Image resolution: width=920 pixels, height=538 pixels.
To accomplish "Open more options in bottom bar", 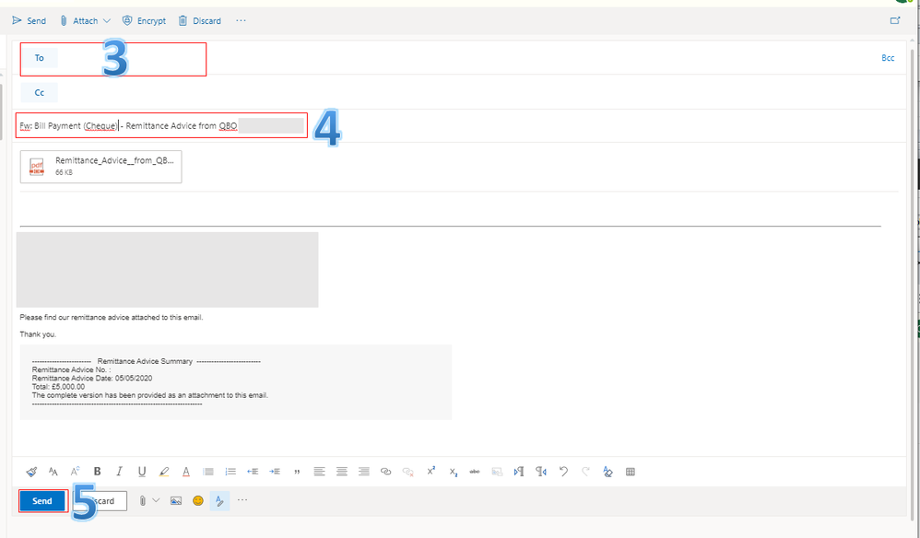I will pos(242,500).
